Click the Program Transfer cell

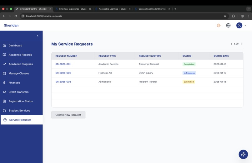point(148,82)
